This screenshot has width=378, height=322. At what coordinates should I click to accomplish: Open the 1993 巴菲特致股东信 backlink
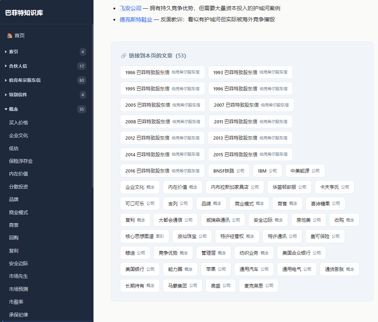(x=250, y=72)
